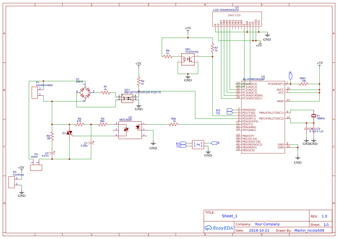Screen dimensions: 338x239
Task: Select capacitor C2 0.01u symbol
Action: (x=52, y=153)
